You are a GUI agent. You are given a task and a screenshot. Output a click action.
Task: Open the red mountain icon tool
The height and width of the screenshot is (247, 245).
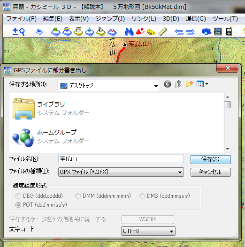[140, 31]
